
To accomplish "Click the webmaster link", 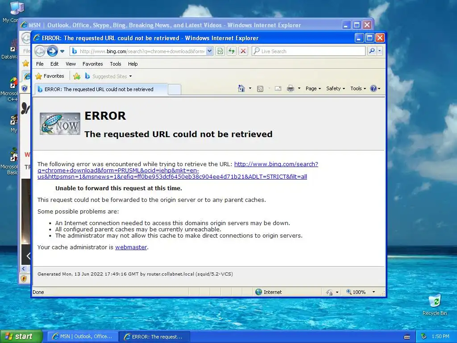I will point(131,247).
